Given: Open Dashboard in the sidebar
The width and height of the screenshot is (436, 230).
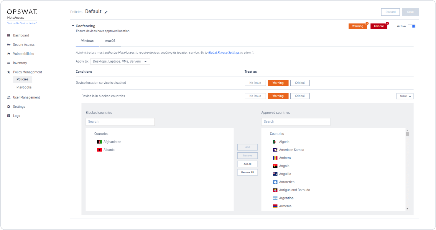Looking at the screenshot, I should pos(21,35).
